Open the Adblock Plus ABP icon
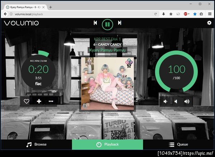The image size is (215, 157). tap(186, 14)
